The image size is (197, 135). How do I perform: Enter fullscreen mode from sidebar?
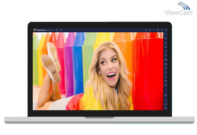(166, 34)
